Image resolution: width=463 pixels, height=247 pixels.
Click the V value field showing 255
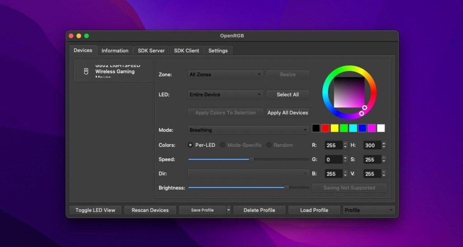[372, 174]
